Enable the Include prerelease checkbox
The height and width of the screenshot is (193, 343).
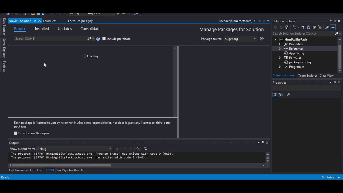click(104, 39)
